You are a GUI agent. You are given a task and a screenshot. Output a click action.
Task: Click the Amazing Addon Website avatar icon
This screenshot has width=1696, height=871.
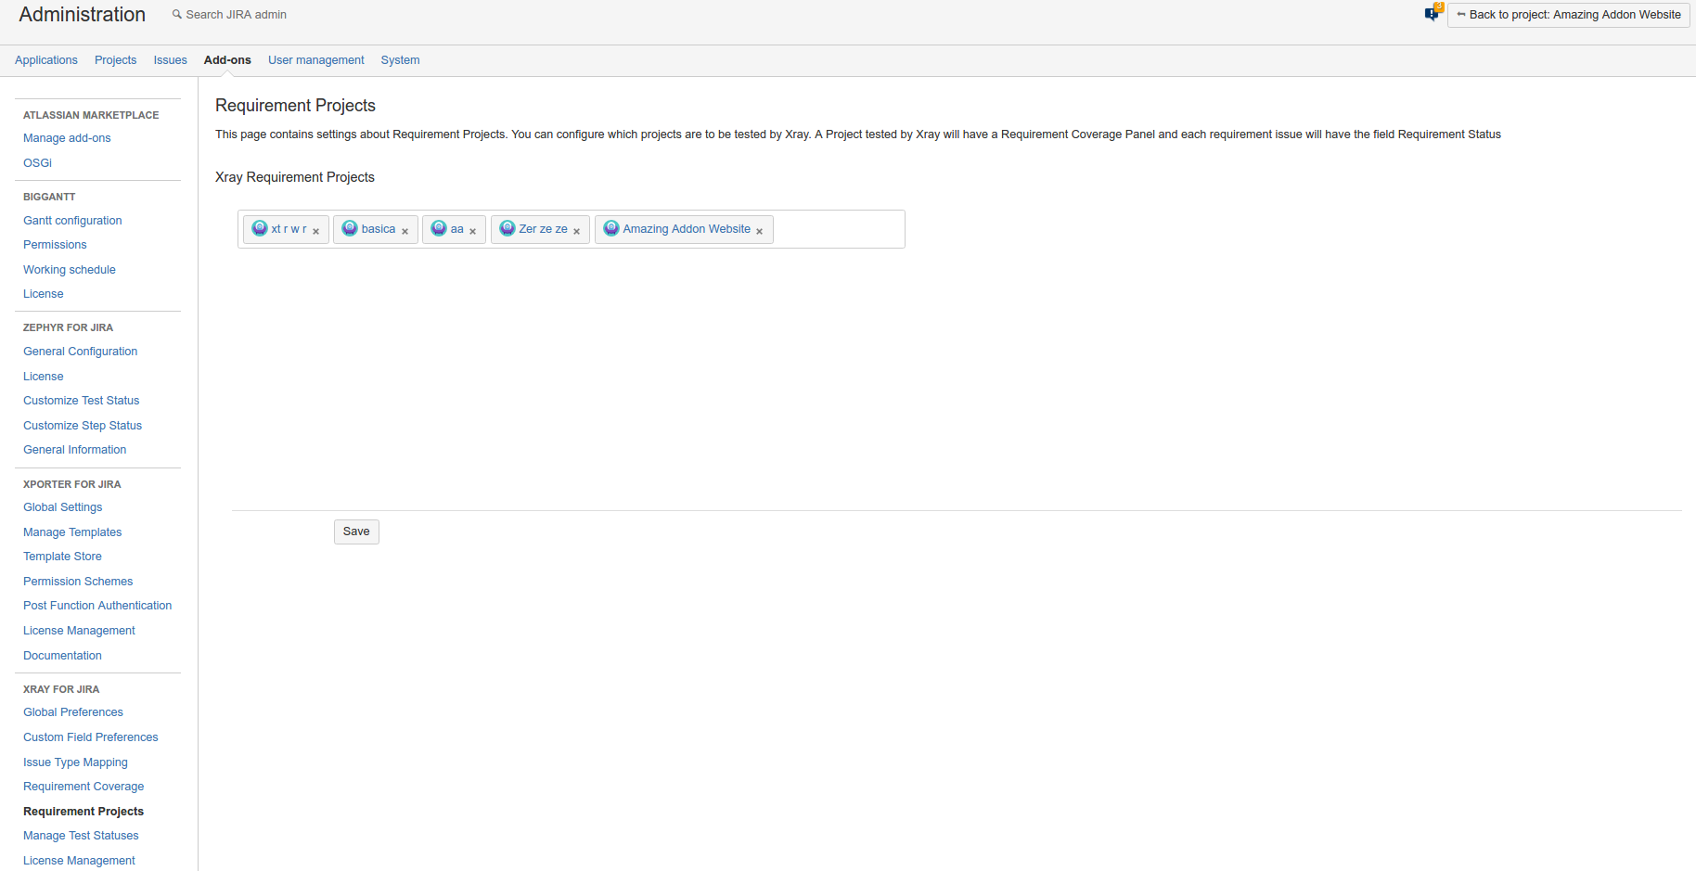(x=611, y=228)
